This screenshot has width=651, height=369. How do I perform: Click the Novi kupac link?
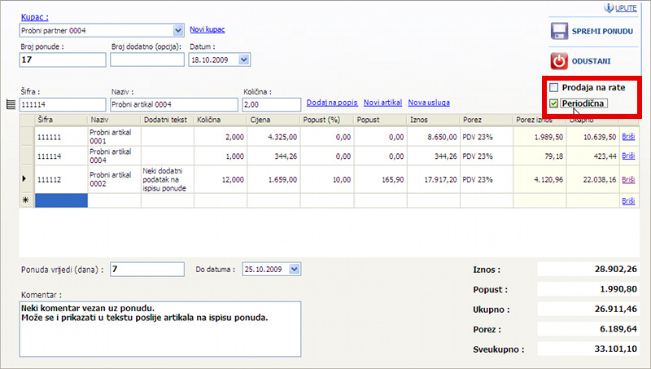(207, 30)
